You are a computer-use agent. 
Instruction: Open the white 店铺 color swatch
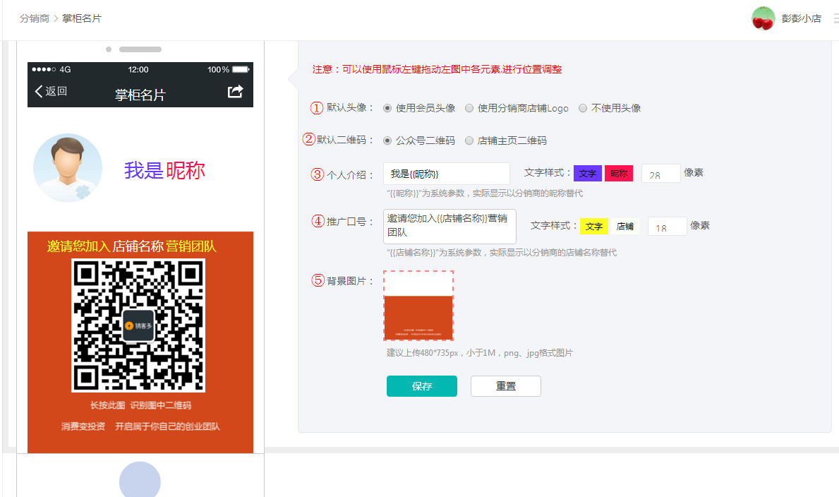(625, 227)
